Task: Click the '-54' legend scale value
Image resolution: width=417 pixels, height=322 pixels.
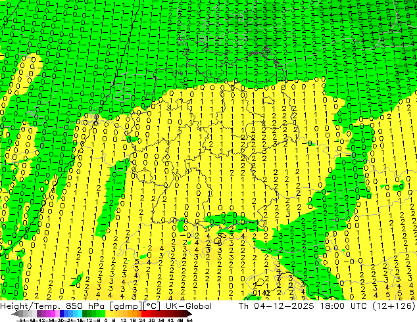Action: click(x=21, y=320)
